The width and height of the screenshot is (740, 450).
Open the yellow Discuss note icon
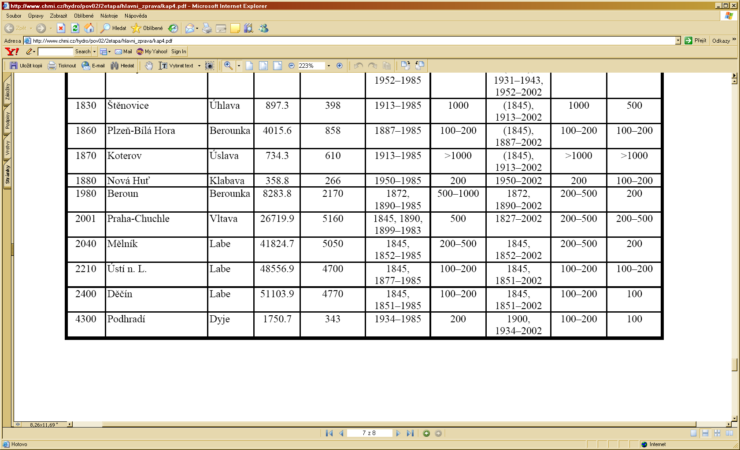235,28
